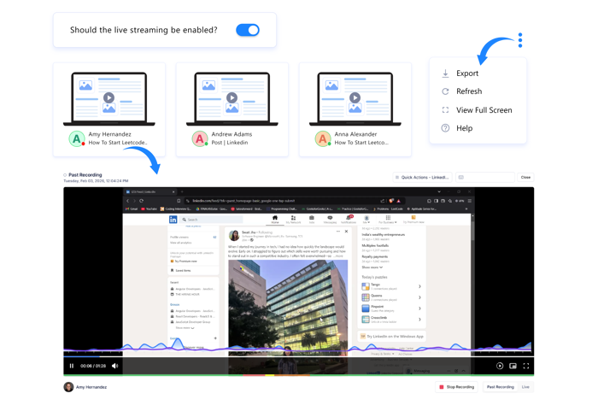The height and width of the screenshot is (417, 598).
Task: Mute the recording with the speaker icon
Action: 114,366
